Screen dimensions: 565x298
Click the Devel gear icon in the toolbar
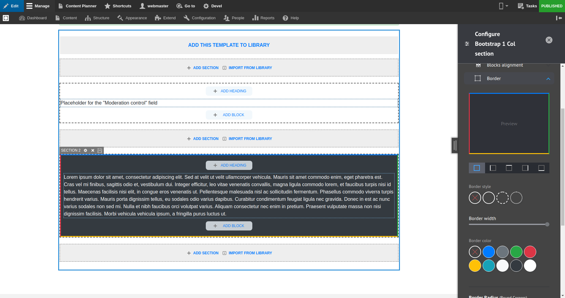(x=206, y=6)
